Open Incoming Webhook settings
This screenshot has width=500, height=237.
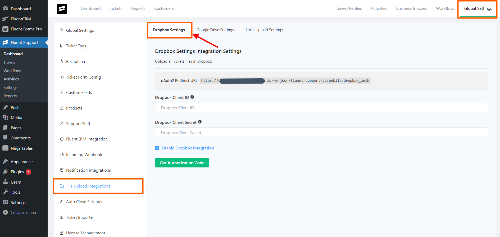(84, 155)
